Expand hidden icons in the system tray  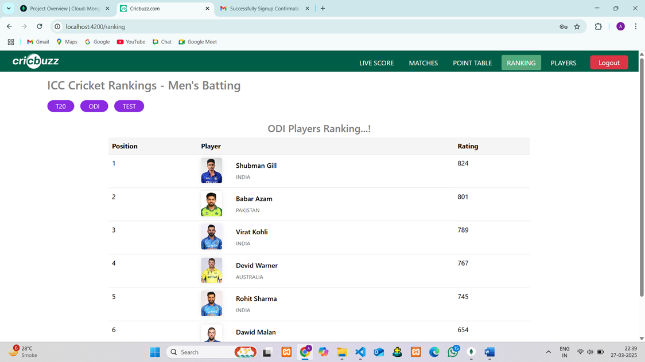548,352
